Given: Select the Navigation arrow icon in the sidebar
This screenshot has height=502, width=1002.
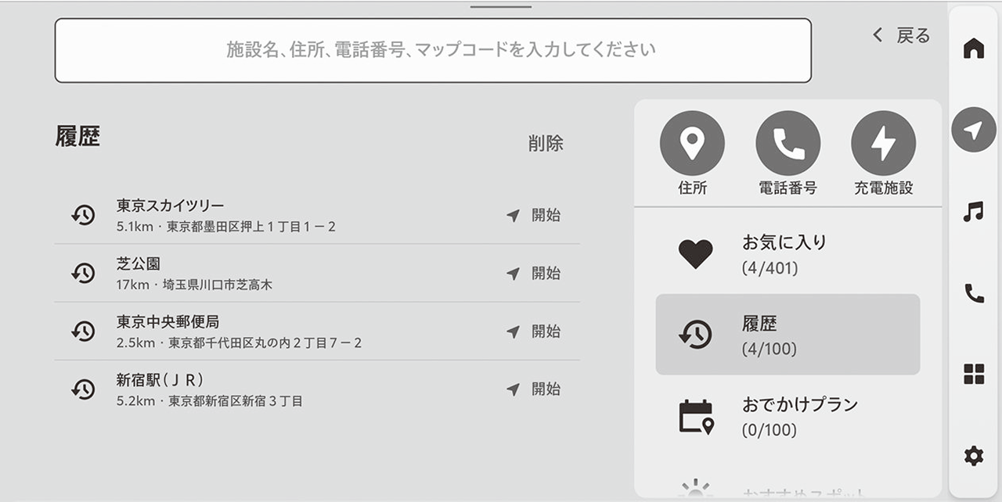Looking at the screenshot, I should [973, 130].
